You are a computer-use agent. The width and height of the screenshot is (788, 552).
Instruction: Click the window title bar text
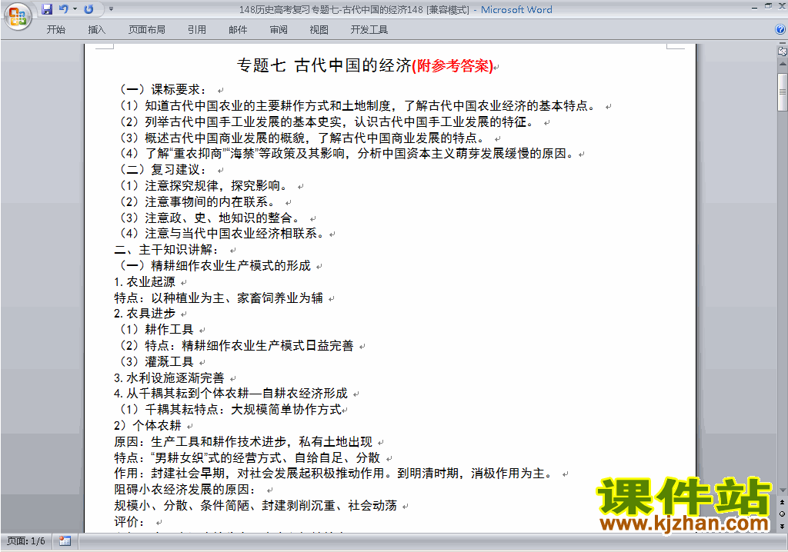[396, 9]
